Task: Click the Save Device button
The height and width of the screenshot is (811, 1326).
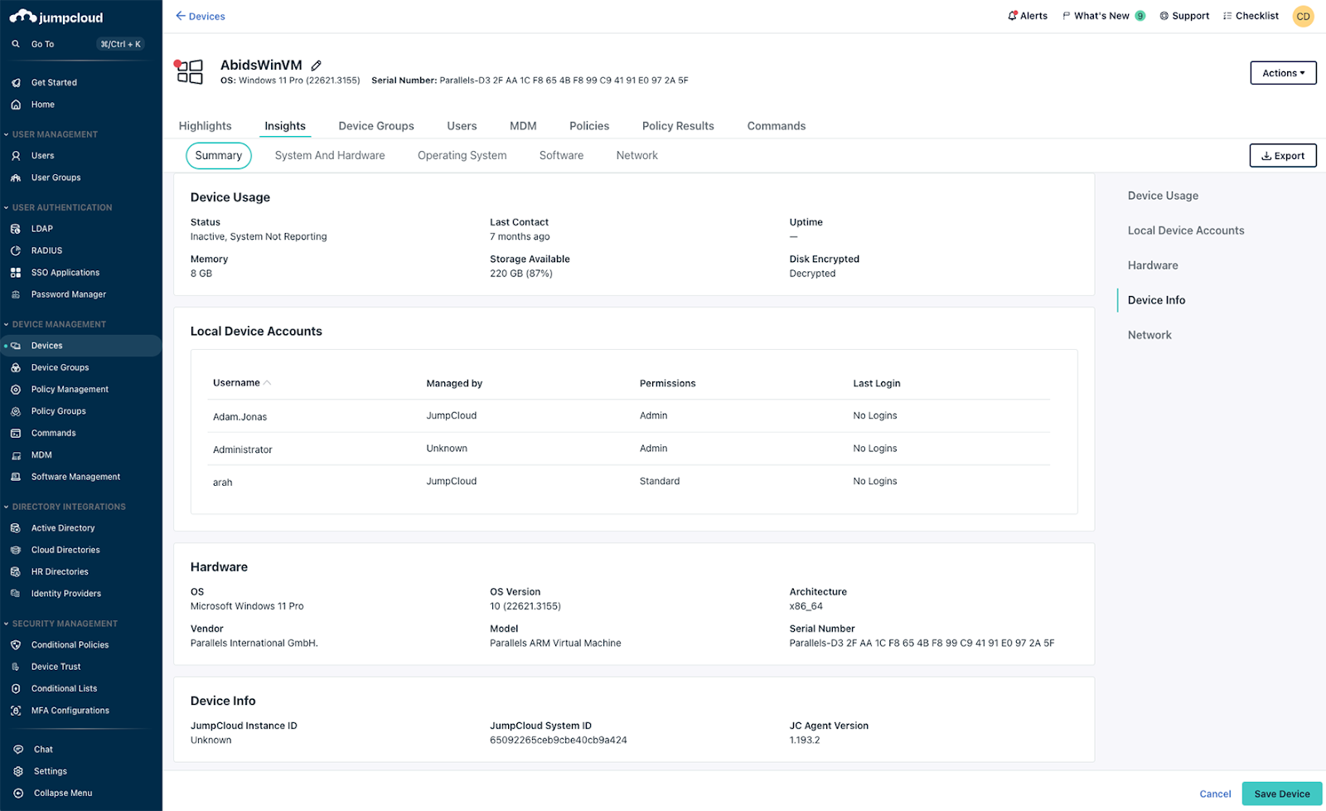Action: pyautogui.click(x=1281, y=794)
